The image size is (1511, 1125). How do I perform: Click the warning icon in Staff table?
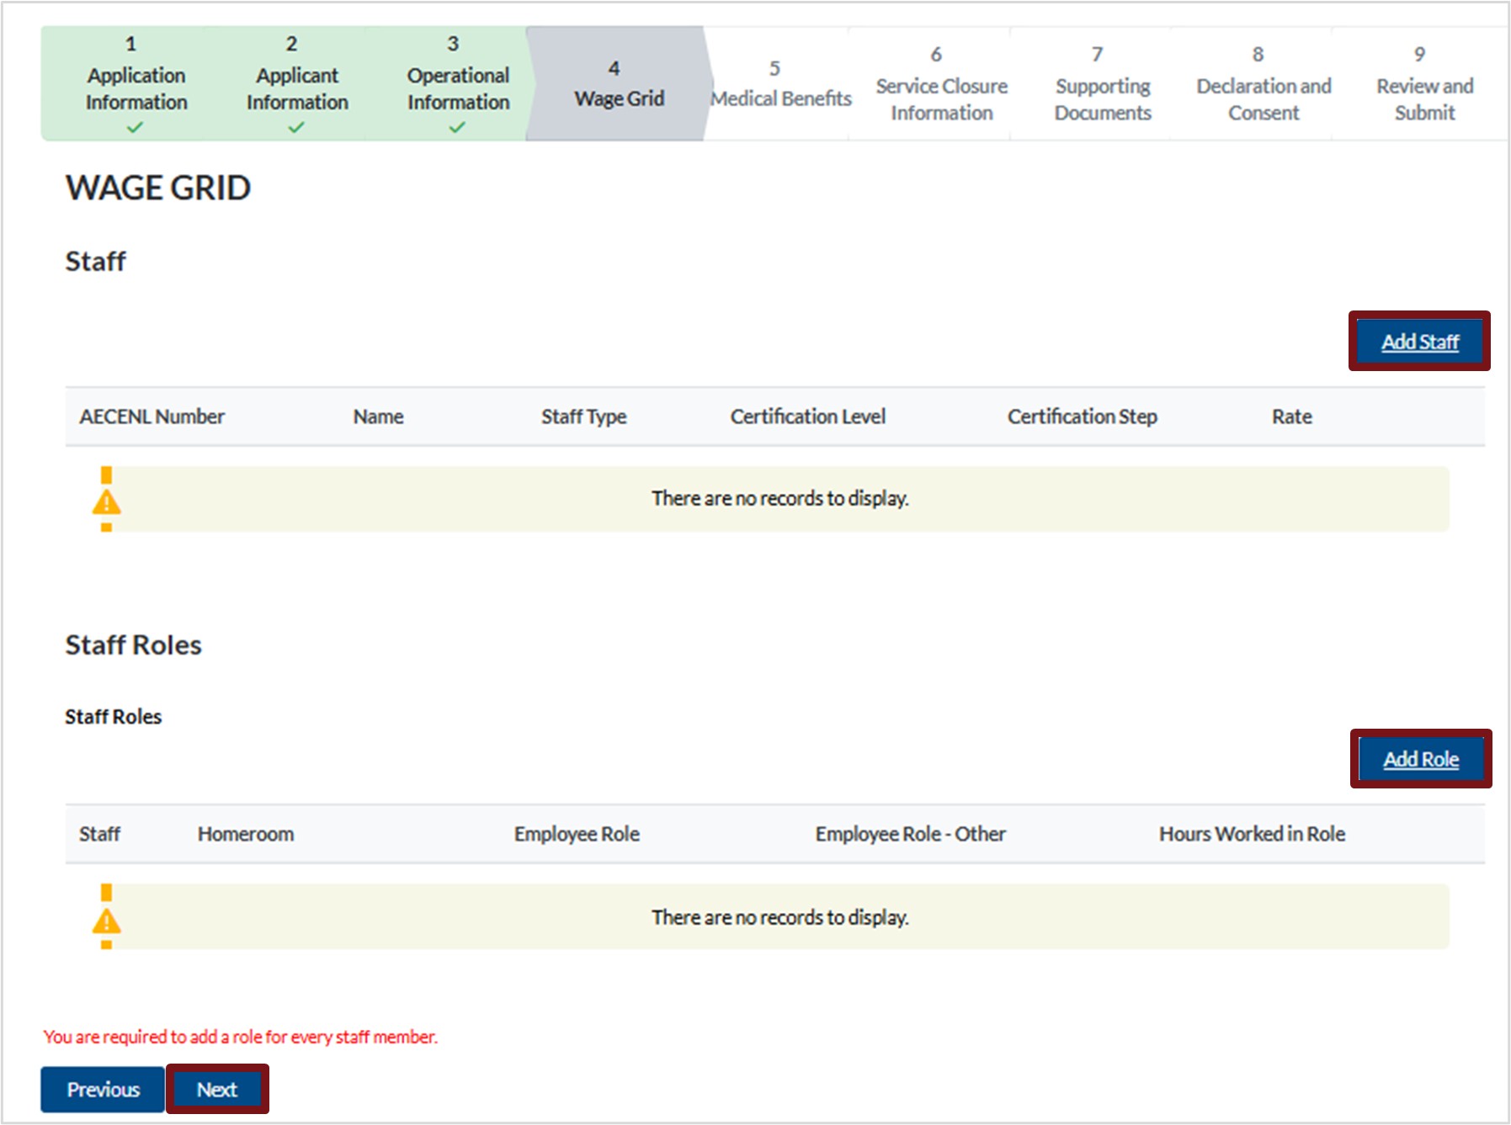(x=106, y=502)
